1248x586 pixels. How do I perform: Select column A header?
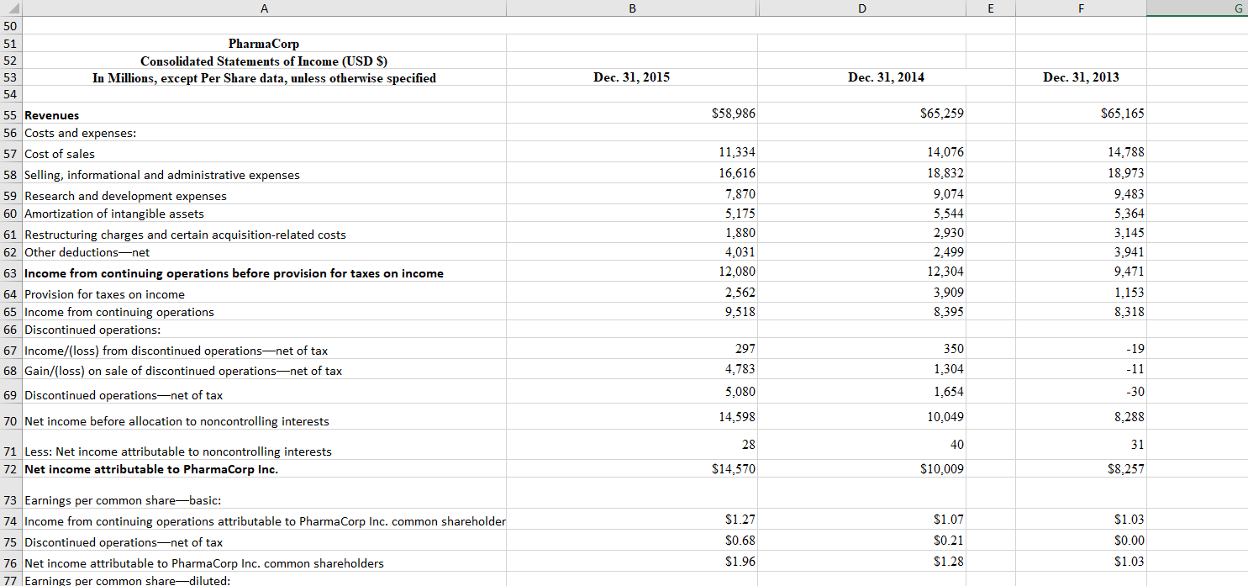[264, 8]
